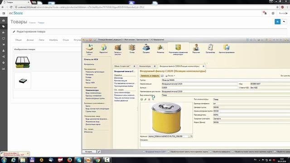Open Дисконтные карты in navigation panel
290x163 pixels.
click(93, 125)
